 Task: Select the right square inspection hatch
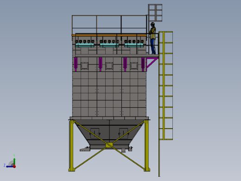[133, 66]
